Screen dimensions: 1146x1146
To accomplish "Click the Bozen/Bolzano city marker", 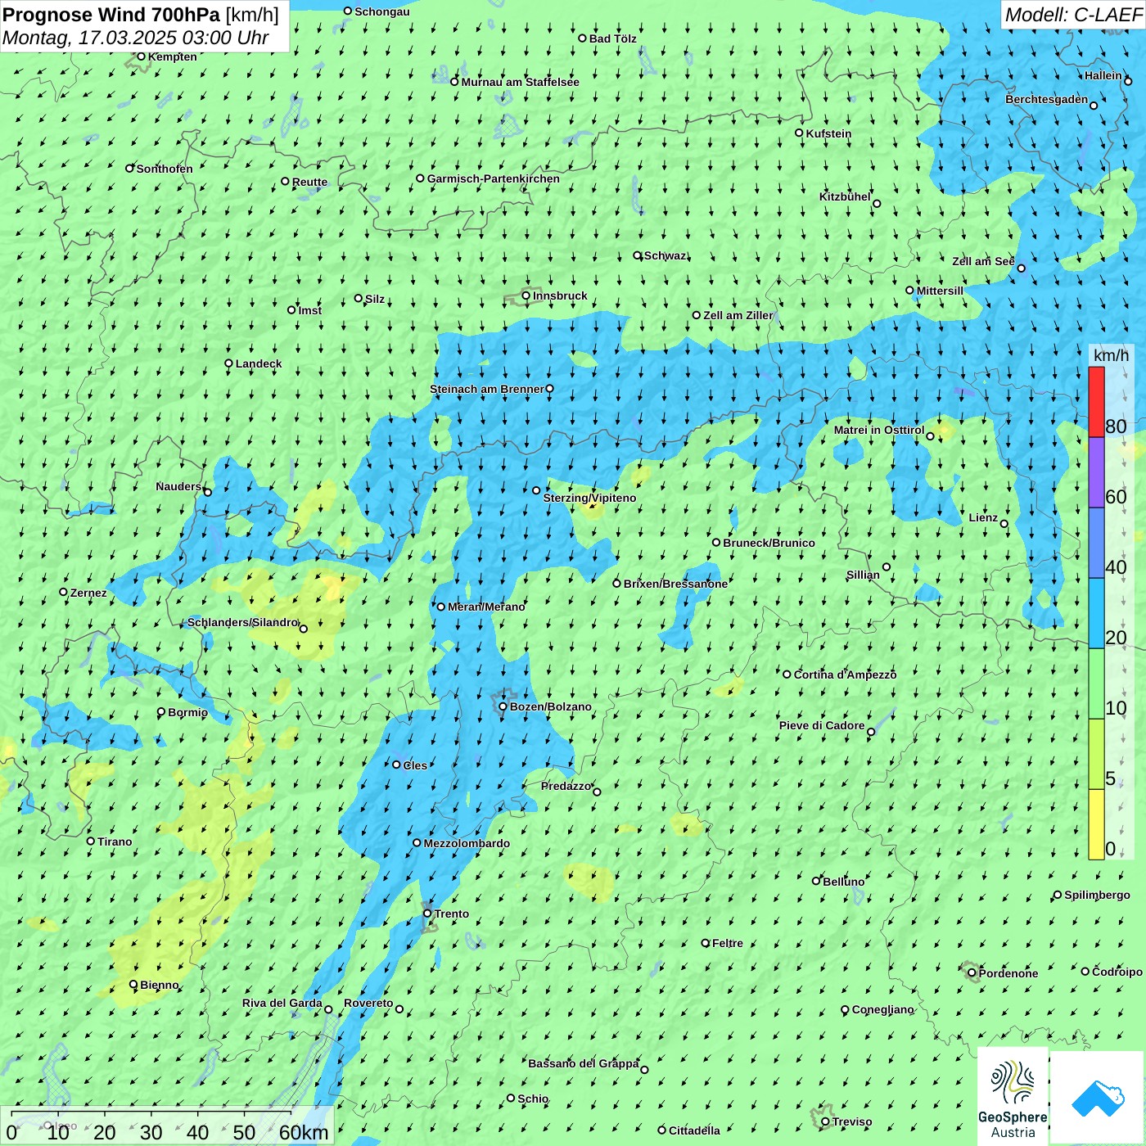I will 503,706.
